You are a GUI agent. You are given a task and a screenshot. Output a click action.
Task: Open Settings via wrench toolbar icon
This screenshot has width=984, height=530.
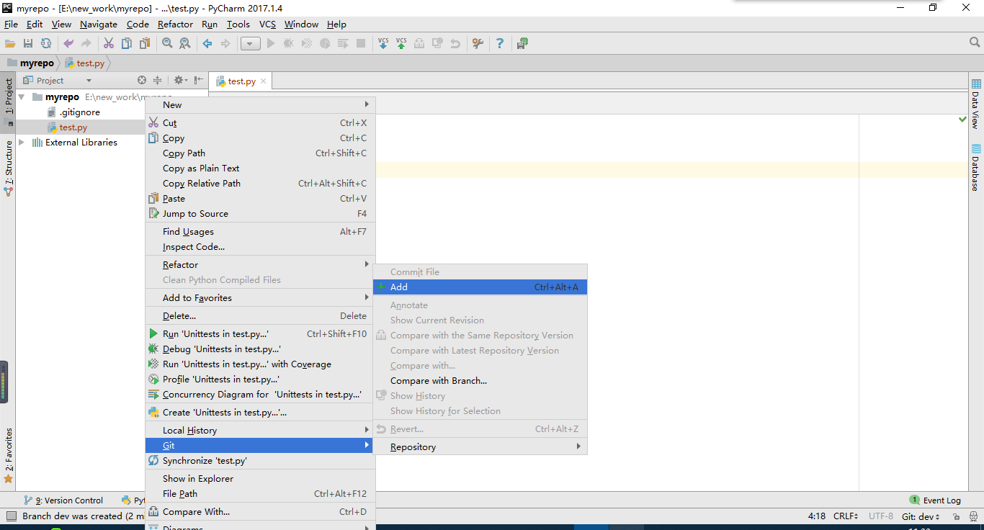pos(478,44)
